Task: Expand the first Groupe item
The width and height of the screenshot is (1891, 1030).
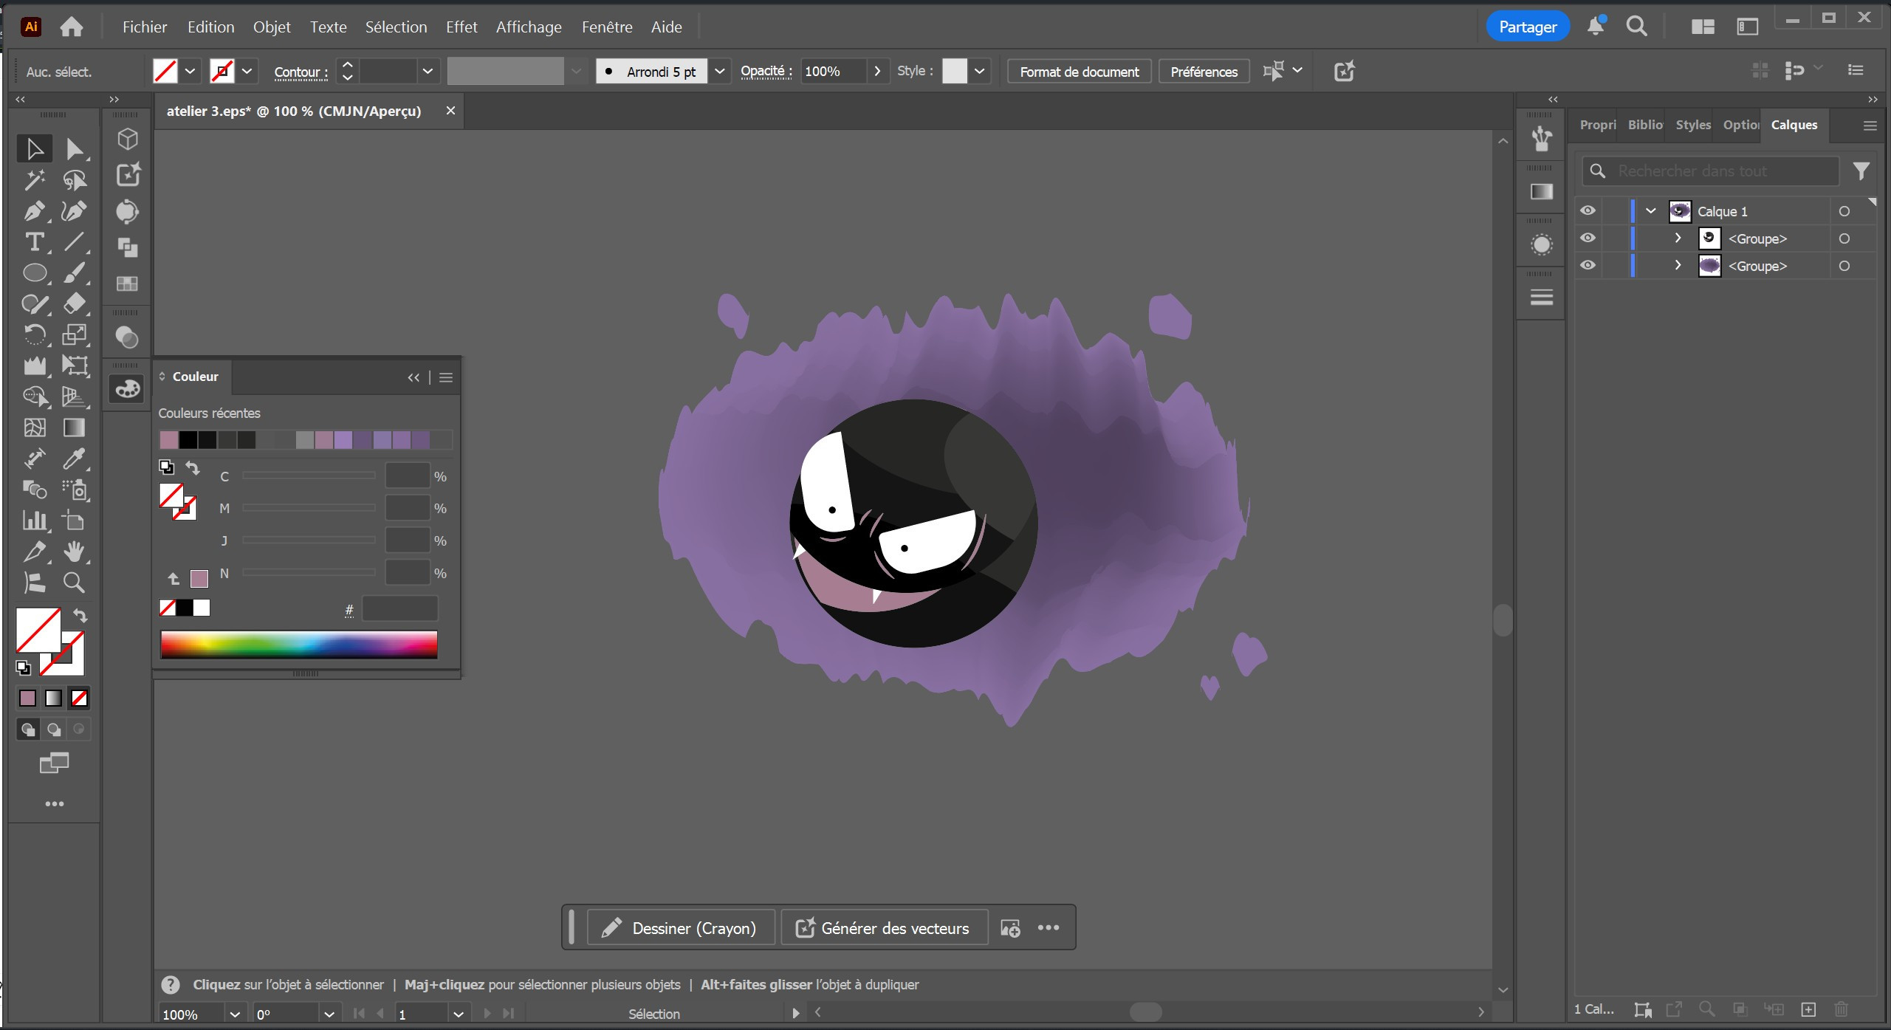Action: point(1678,238)
